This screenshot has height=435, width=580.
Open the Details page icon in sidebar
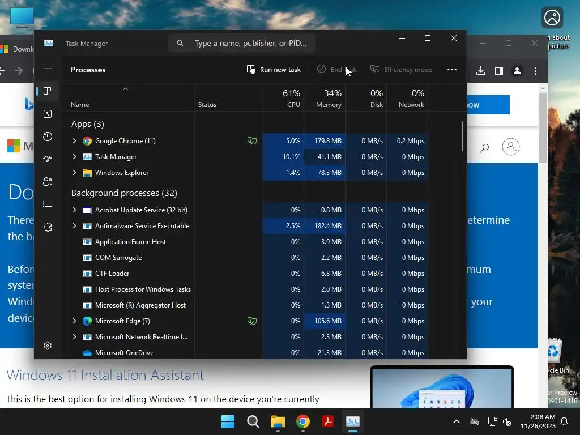pyautogui.click(x=48, y=204)
